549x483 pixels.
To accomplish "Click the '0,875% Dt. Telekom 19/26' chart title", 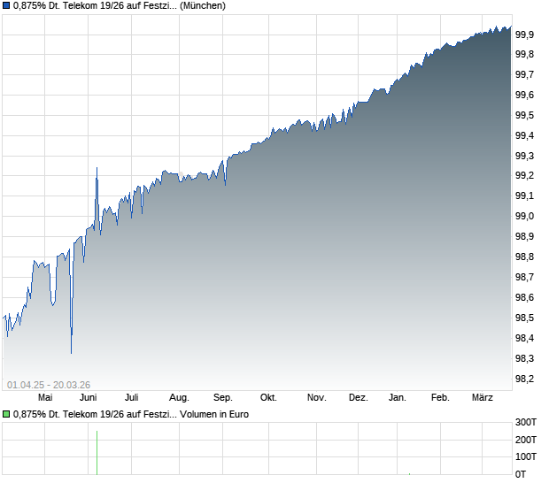I will [120, 6].
